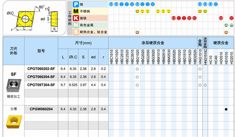This screenshot has width=235, height=137.
Task: Select HBG1020 circle for CPGT060202-SF
Action: pos(137,69)
